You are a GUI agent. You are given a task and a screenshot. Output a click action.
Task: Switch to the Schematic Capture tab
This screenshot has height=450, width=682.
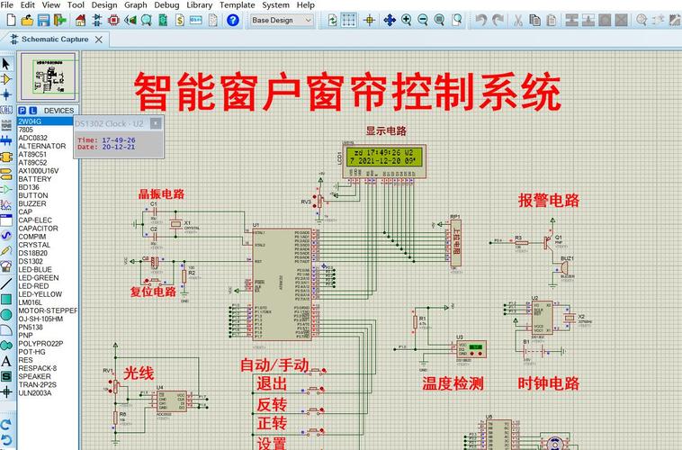pos(55,40)
